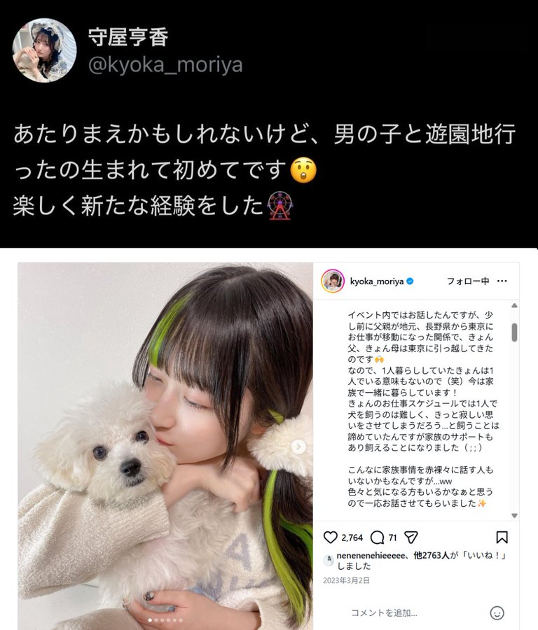Open the @kyoka_moriya Twitter handle
Screen dimensions: 538x630
tap(165, 65)
